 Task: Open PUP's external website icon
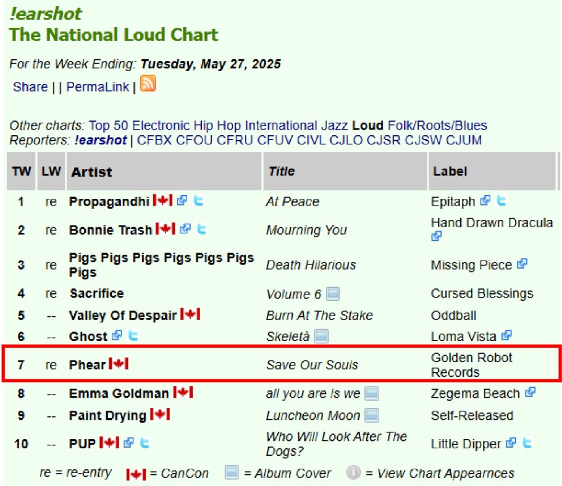pos(128,443)
